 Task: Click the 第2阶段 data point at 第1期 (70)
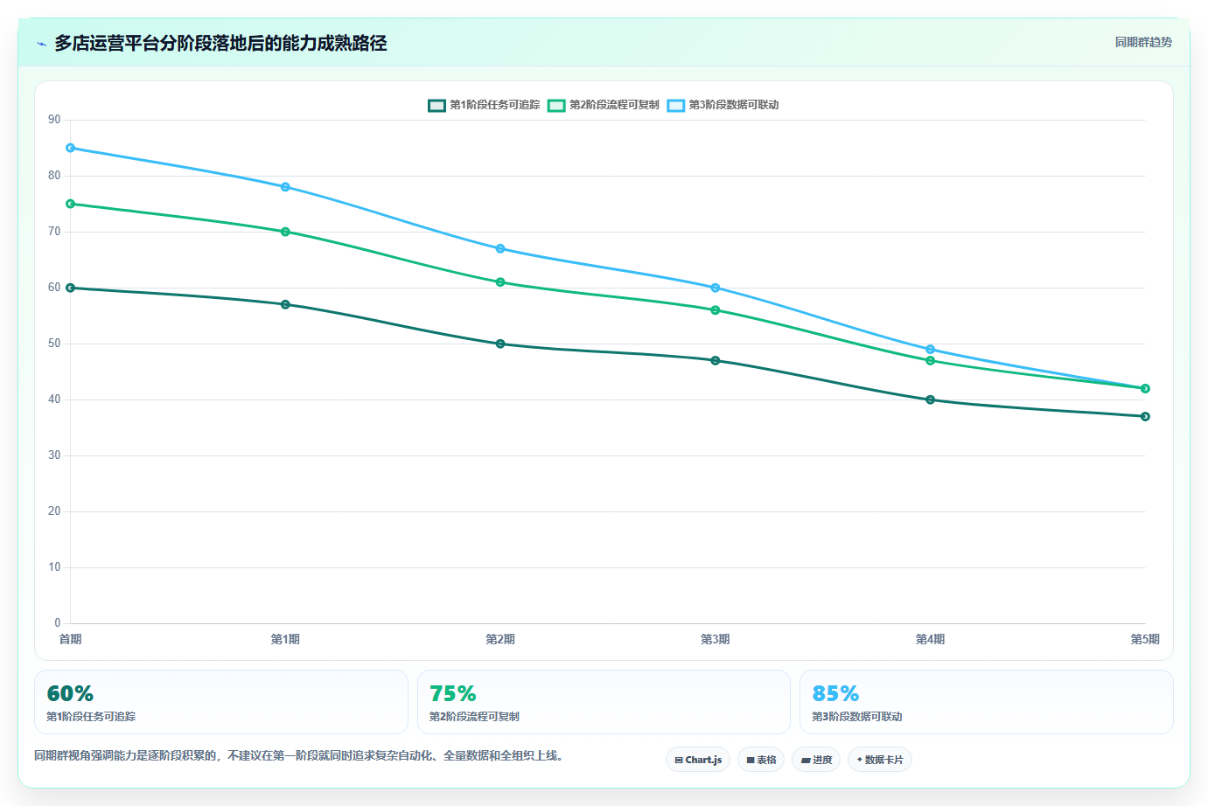[x=285, y=232]
